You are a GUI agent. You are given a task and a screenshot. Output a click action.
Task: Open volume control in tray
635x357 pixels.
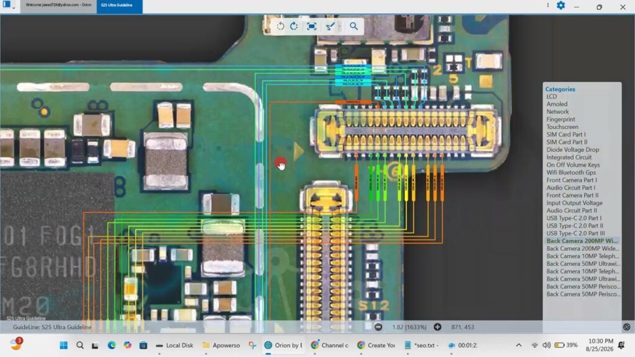pos(546,345)
